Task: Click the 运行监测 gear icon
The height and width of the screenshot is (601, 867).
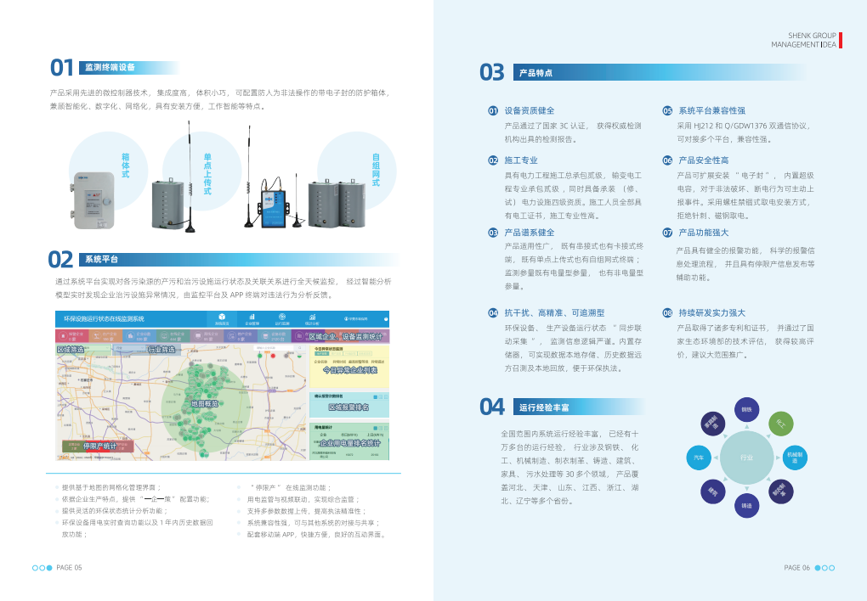Action: click(281, 317)
